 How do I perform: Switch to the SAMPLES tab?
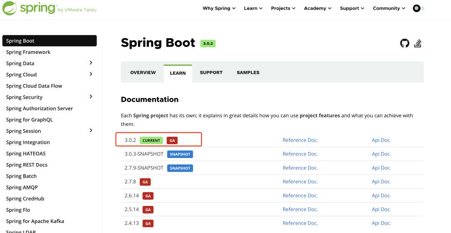248,73
